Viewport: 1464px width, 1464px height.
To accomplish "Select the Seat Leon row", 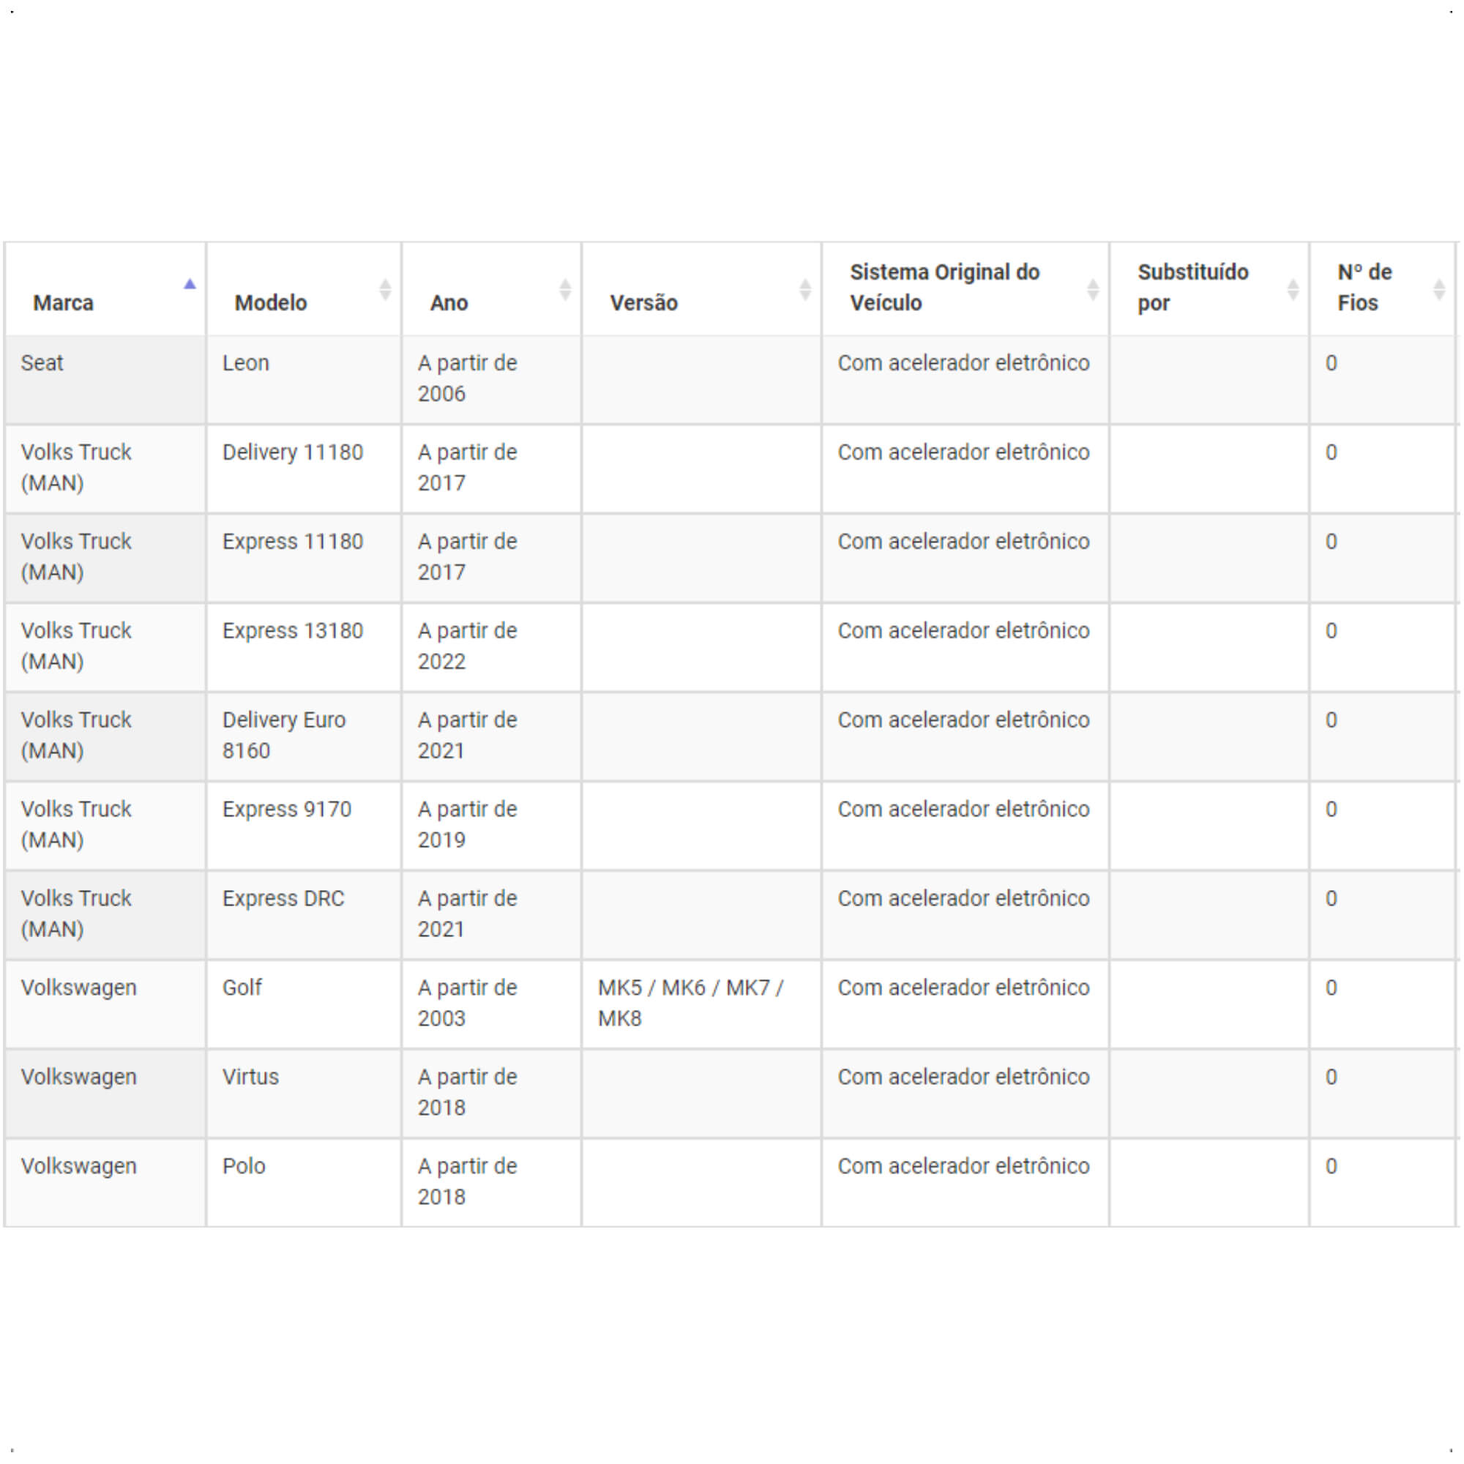I will pyautogui.click(x=731, y=380).
